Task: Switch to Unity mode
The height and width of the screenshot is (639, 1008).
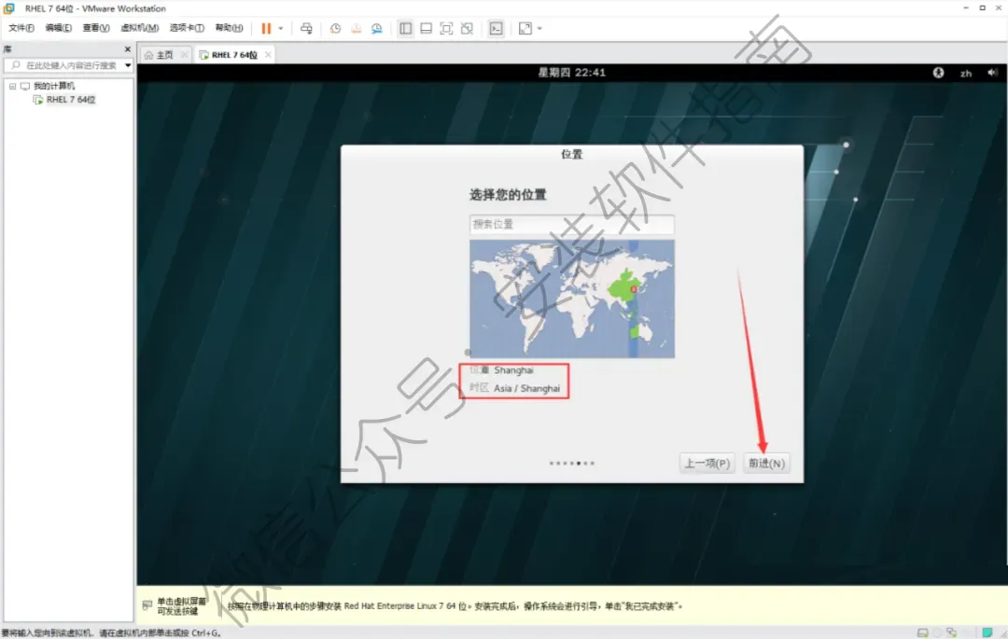Action: click(468, 28)
